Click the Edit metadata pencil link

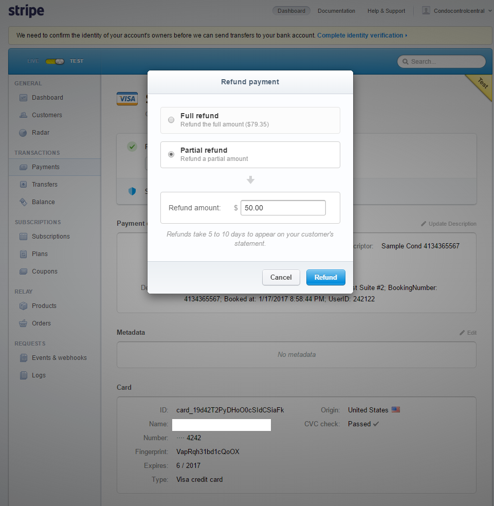point(468,333)
